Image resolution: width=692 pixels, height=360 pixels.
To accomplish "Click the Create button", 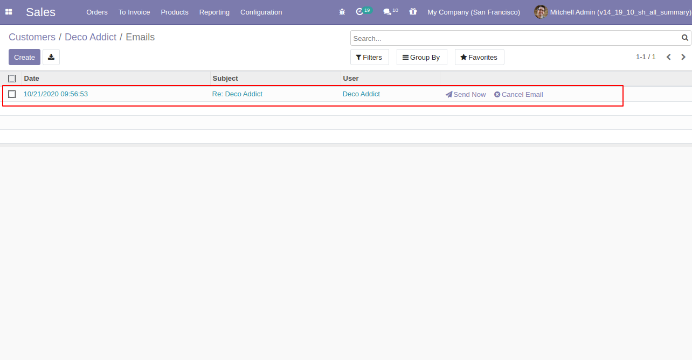I will pyautogui.click(x=24, y=57).
